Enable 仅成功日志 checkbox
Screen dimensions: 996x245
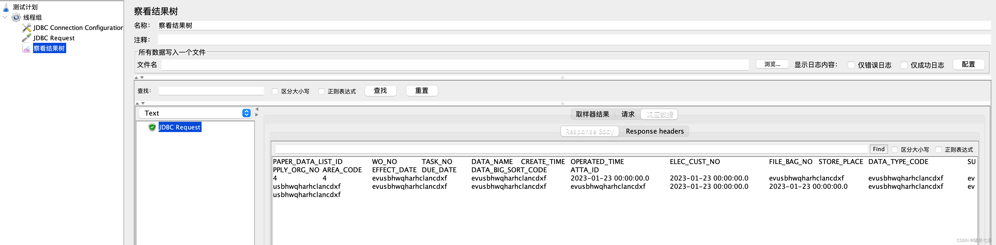[904, 65]
